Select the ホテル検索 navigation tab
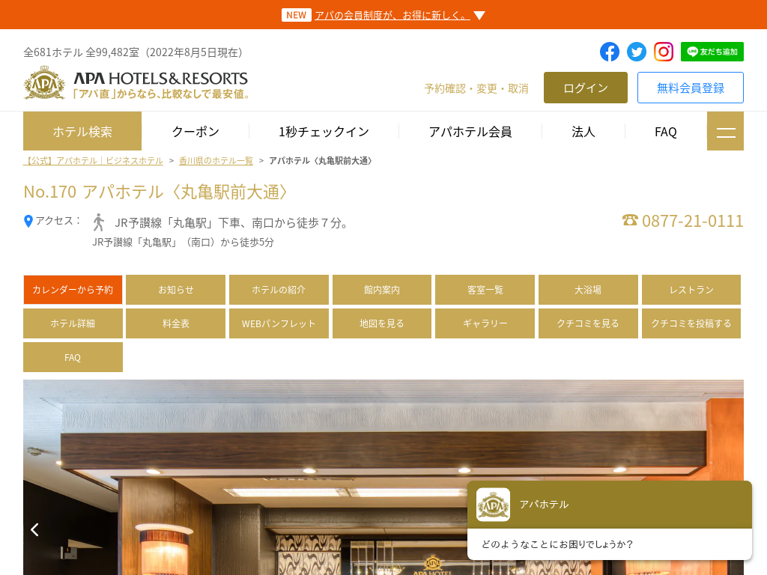This screenshot has height=575, width=767. (82, 131)
